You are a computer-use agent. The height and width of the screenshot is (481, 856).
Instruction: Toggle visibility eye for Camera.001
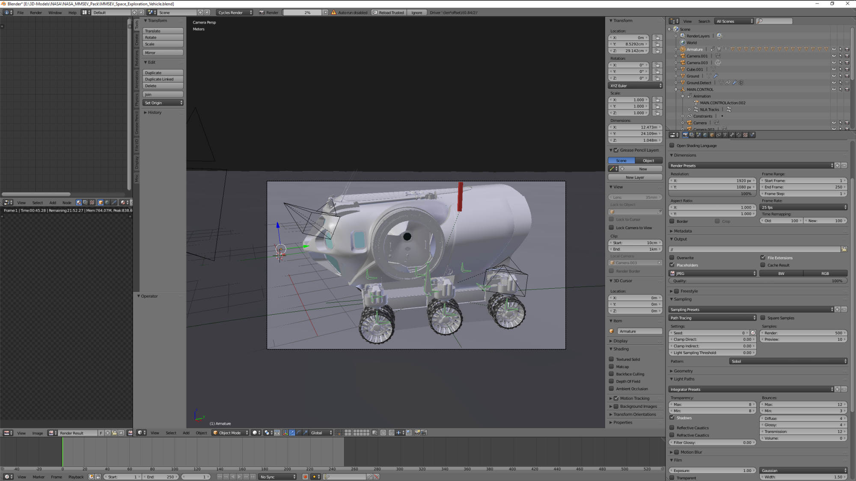(833, 56)
